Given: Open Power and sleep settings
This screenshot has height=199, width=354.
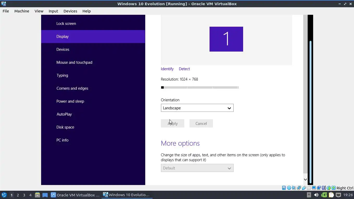Looking at the screenshot, I should click(x=93, y=101).
